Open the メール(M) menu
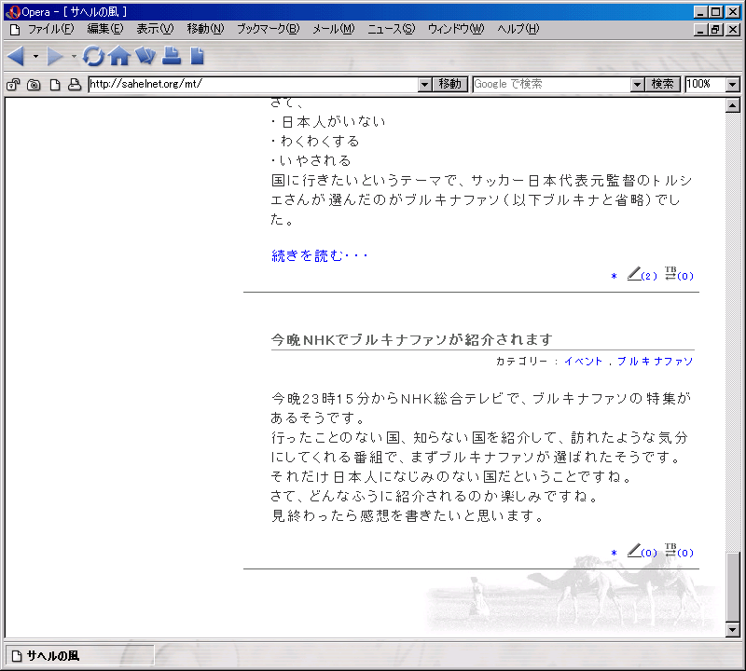The width and height of the screenshot is (746, 671). (x=334, y=30)
